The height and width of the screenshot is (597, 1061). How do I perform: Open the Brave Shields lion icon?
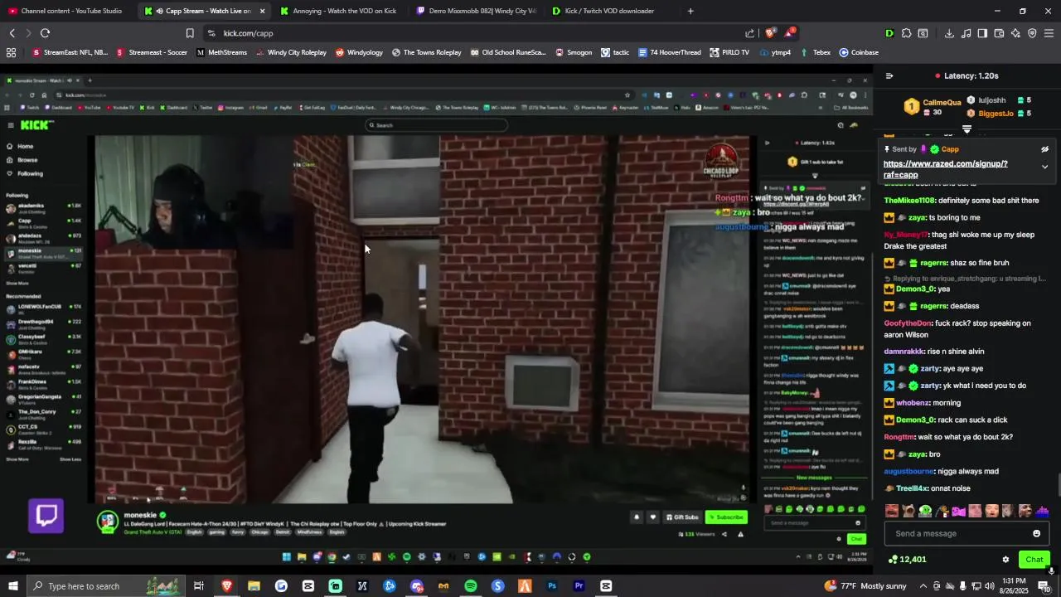[769, 33]
